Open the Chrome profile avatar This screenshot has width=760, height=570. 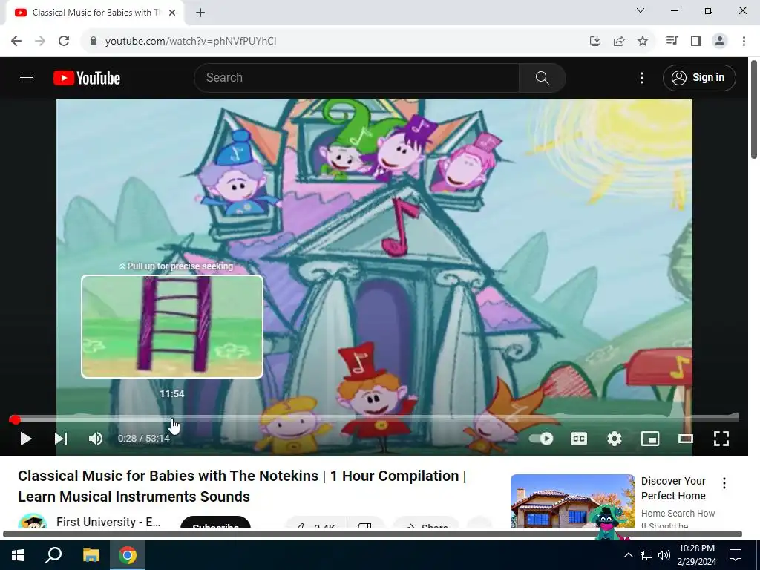720,41
